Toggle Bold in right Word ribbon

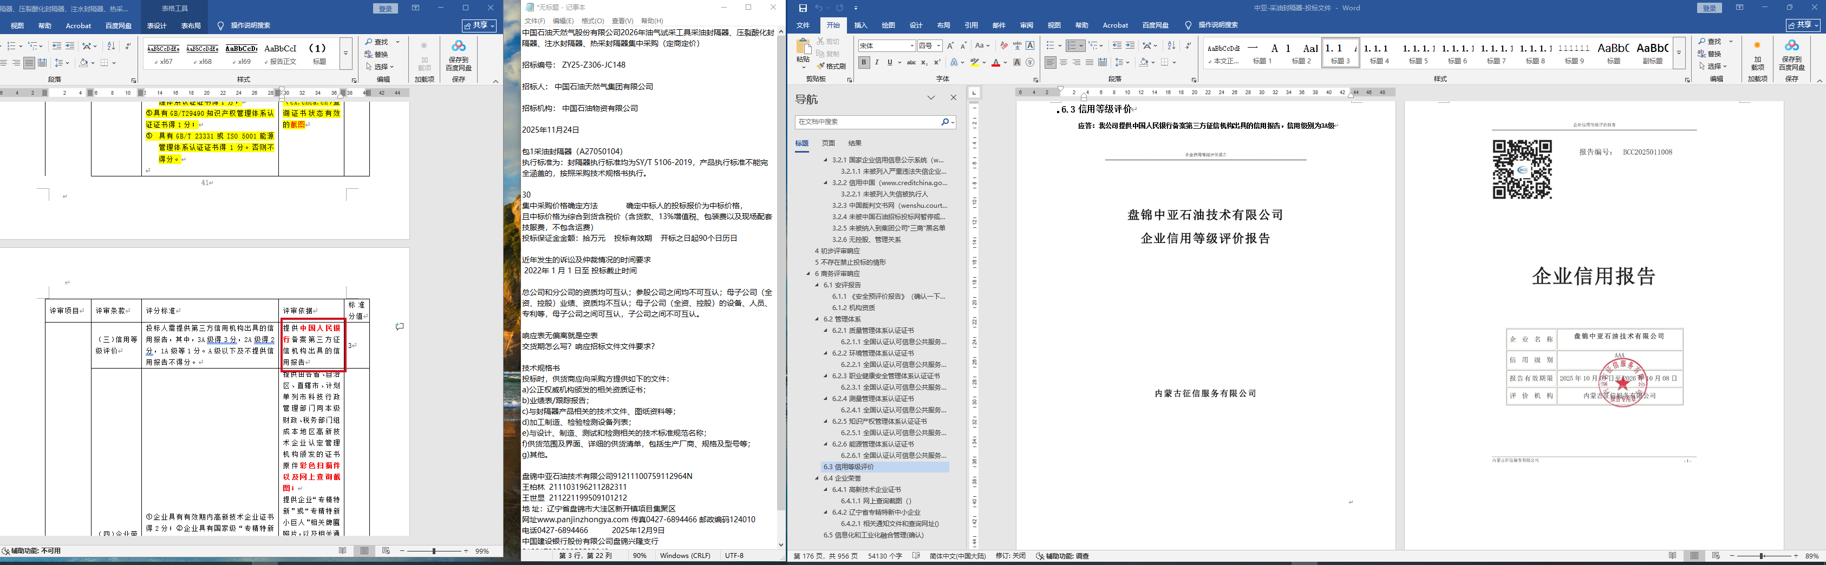tap(864, 62)
